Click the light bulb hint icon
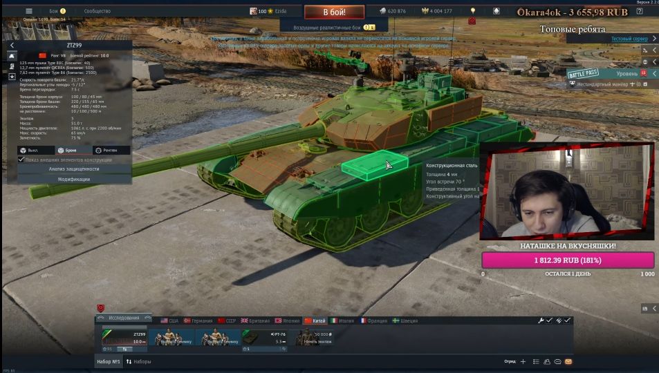 (x=473, y=11)
